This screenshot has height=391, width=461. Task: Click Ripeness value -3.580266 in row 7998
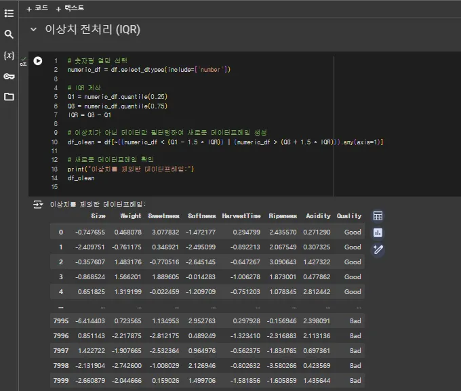[x=281, y=366]
